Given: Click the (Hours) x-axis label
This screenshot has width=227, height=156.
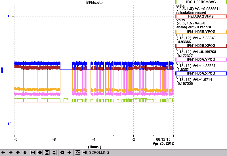Looking at the screenshot, I should (94, 147).
